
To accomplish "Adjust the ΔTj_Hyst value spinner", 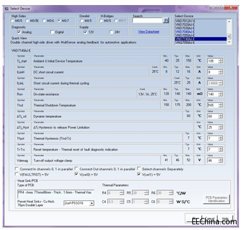I will coord(220,127).
